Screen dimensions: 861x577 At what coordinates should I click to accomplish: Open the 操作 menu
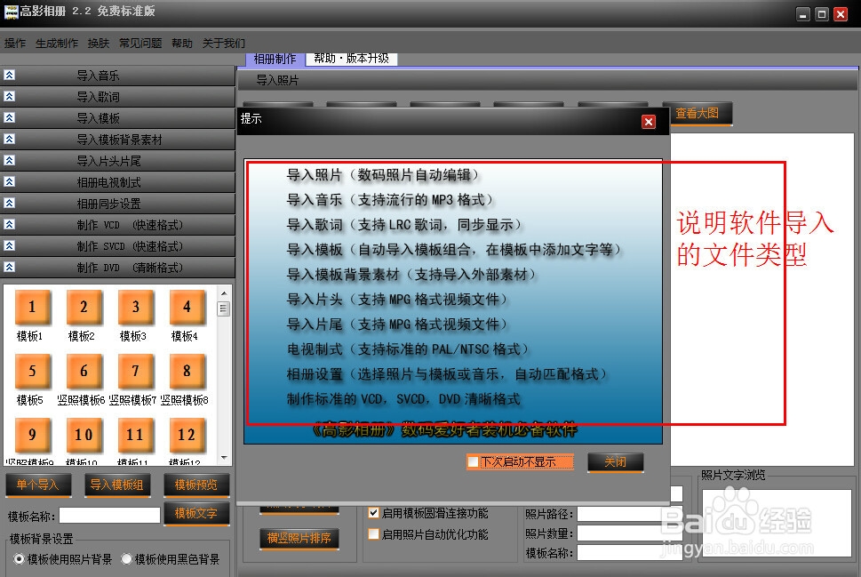[15, 43]
